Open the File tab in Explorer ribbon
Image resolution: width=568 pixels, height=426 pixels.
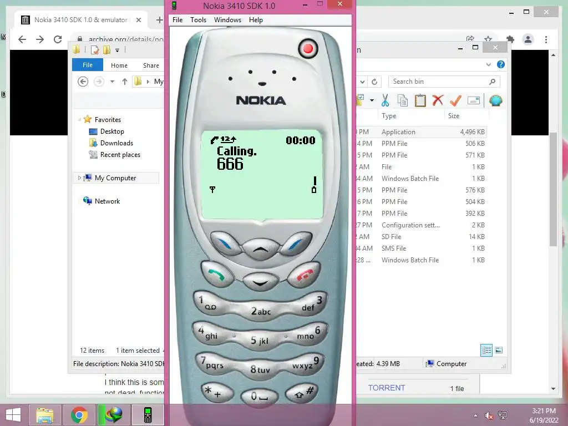click(x=88, y=65)
